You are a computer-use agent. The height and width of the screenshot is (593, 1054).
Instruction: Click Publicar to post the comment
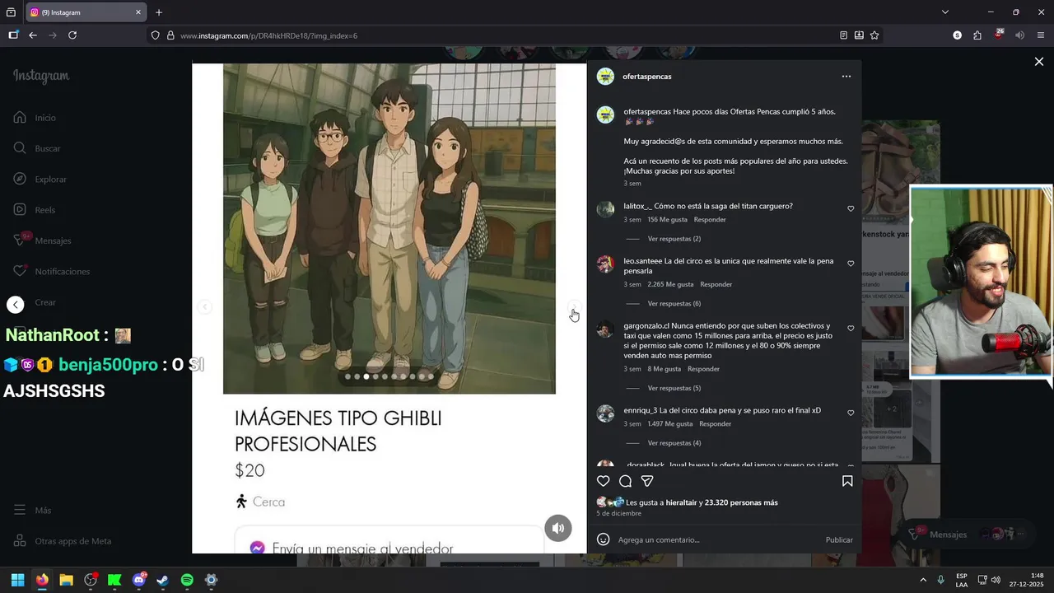[839, 540]
